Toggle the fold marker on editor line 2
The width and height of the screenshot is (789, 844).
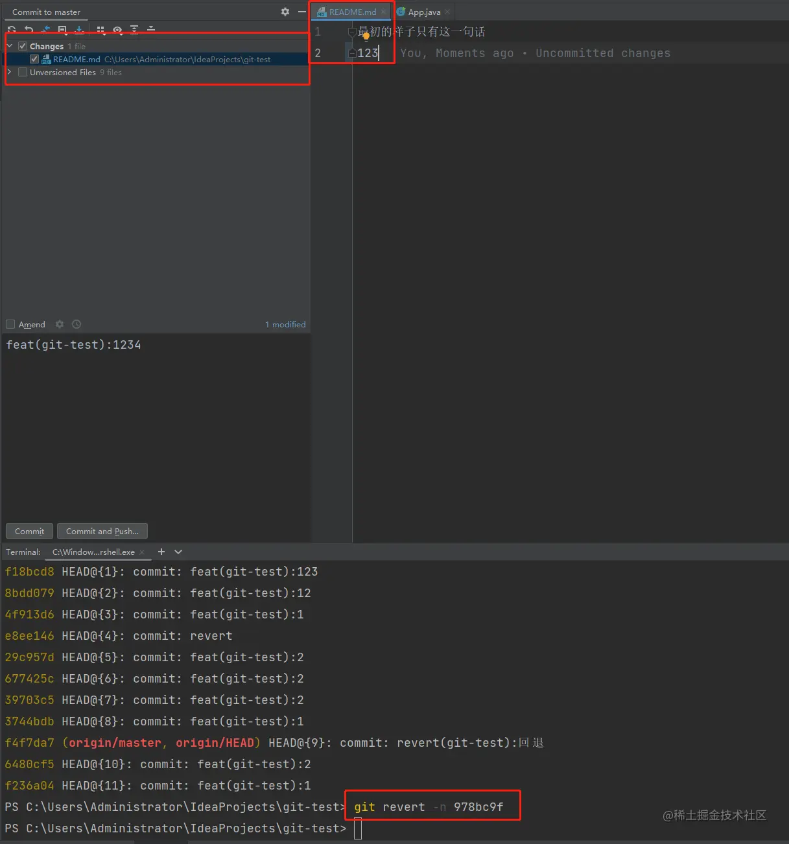(x=352, y=53)
